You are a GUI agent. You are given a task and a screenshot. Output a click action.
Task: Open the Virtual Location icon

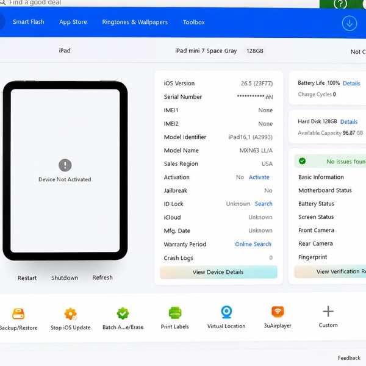pyautogui.click(x=226, y=312)
